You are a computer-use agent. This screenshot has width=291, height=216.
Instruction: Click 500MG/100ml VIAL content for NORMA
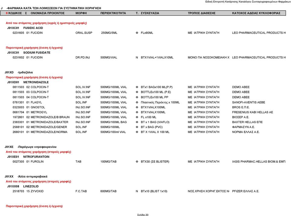click(113, 132)
